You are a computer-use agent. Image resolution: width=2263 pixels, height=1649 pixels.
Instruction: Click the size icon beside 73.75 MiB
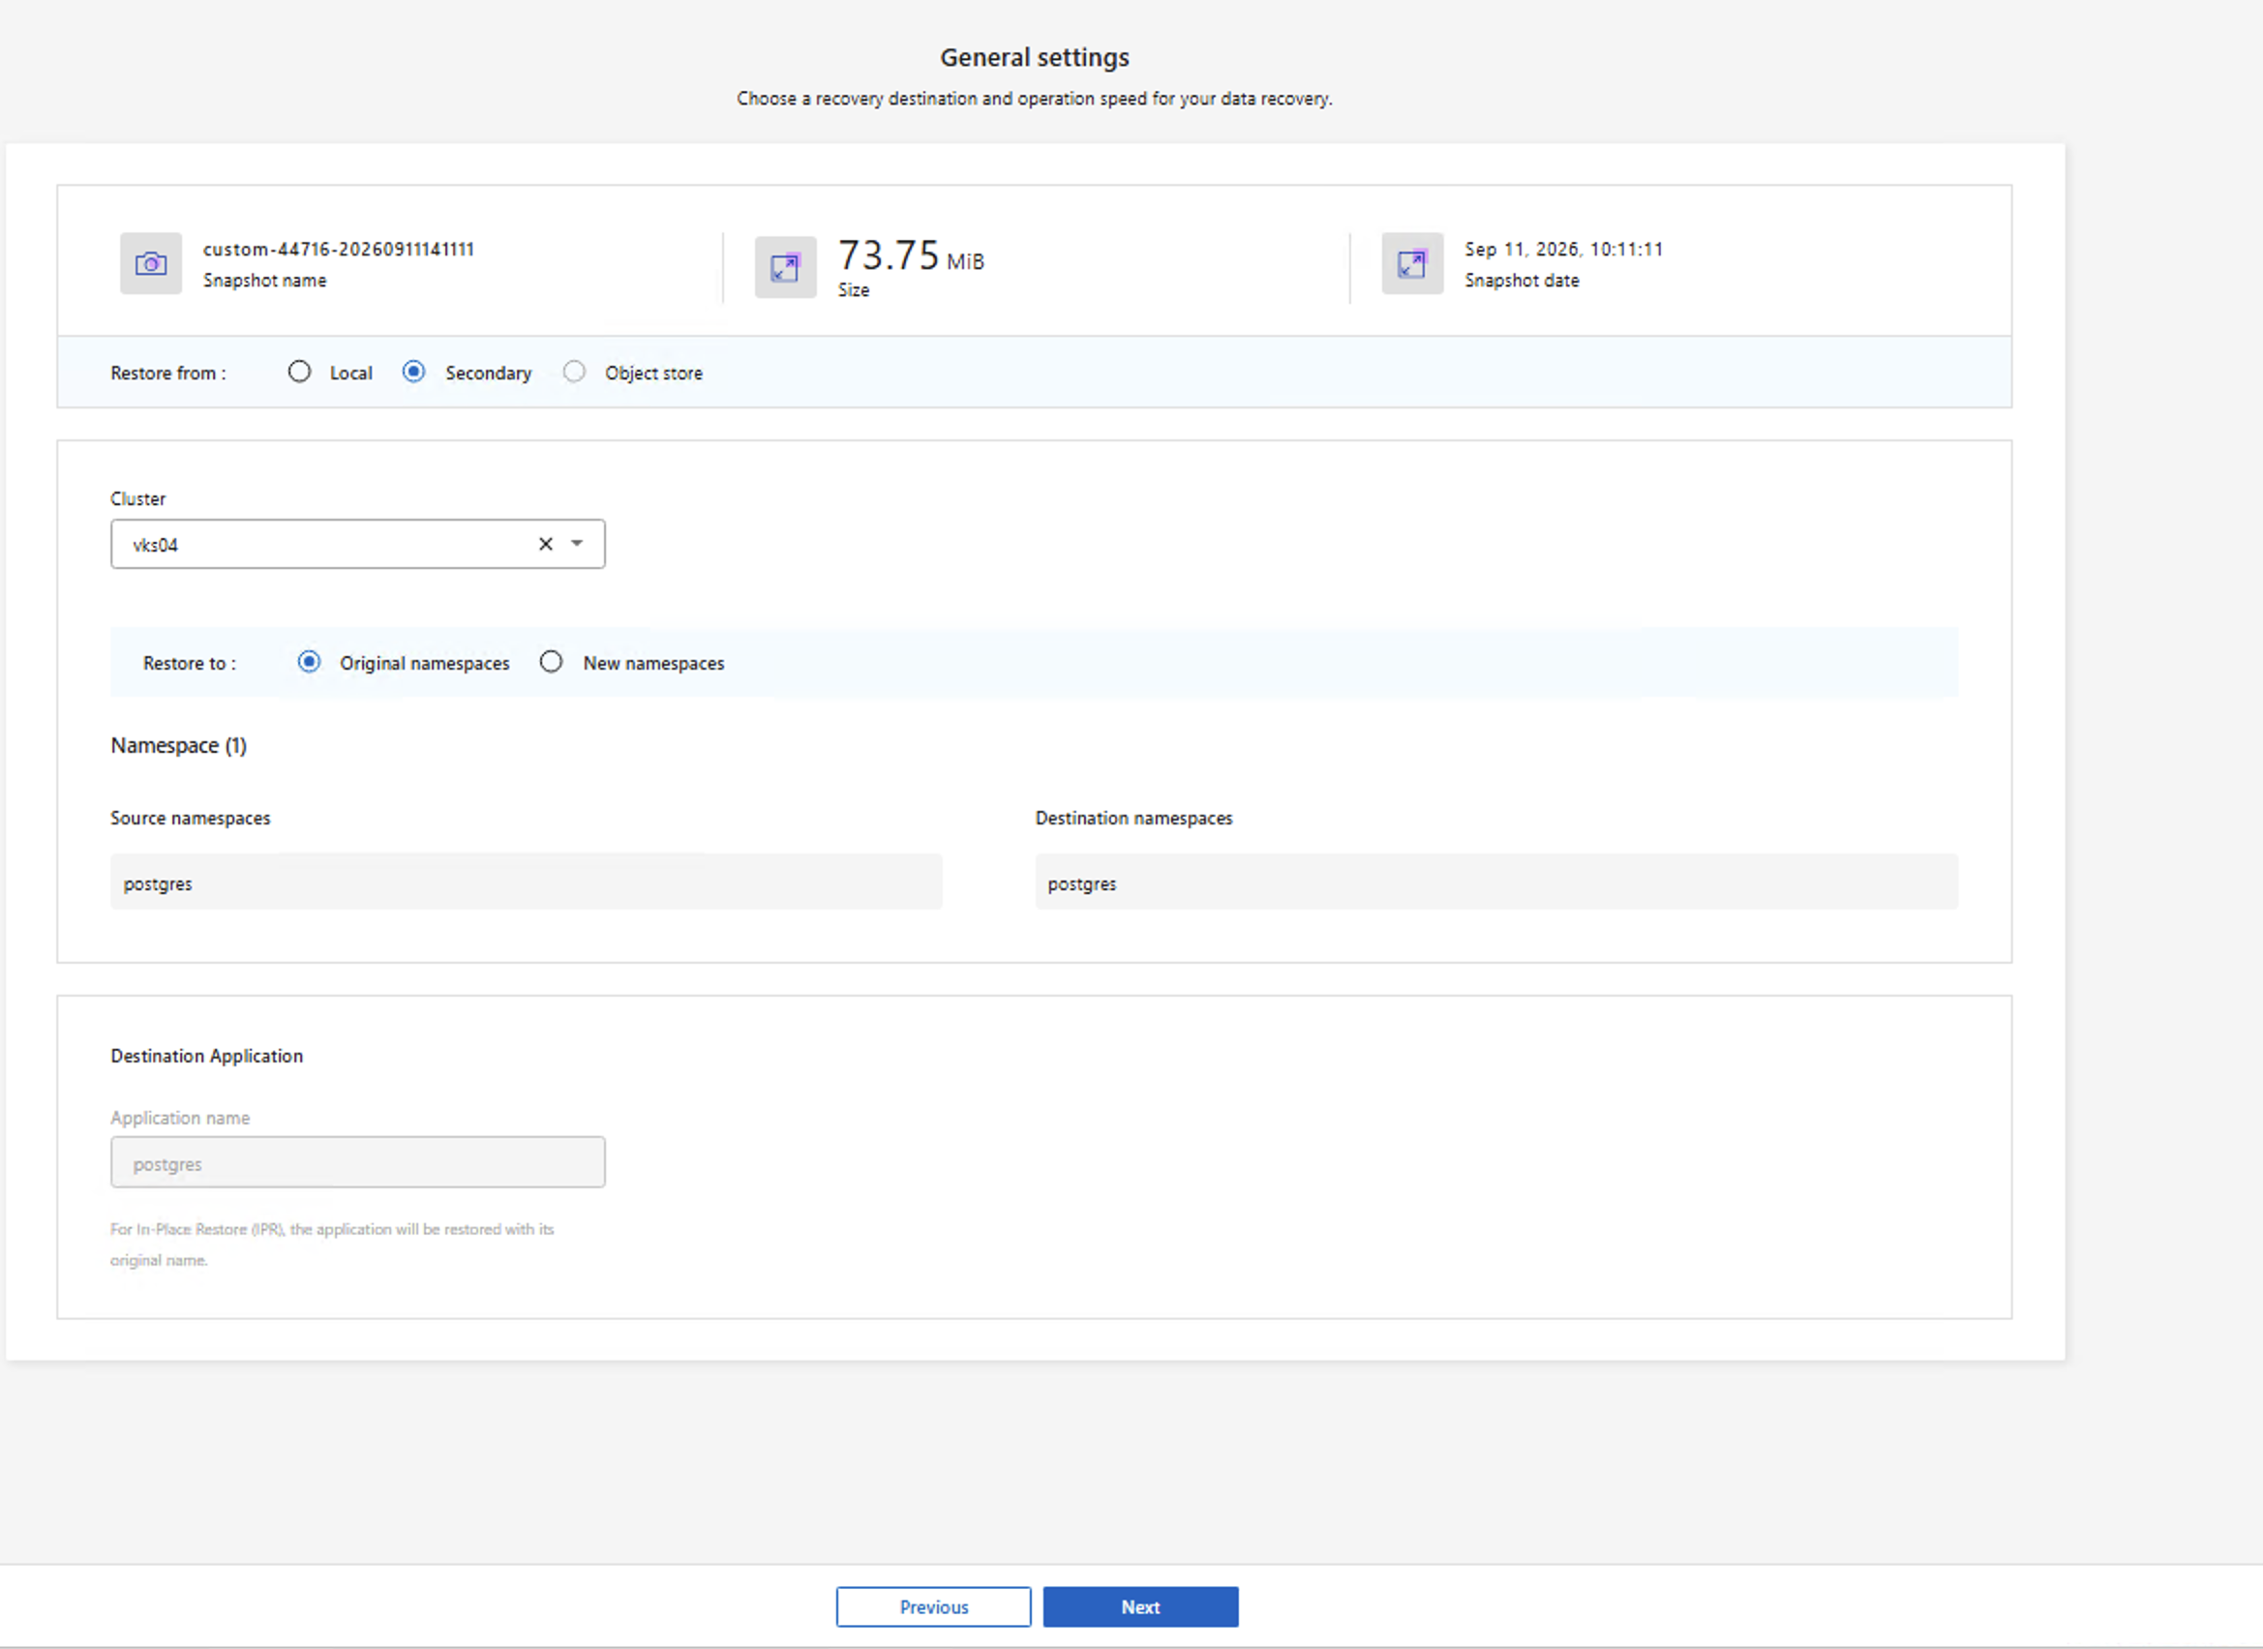click(786, 267)
